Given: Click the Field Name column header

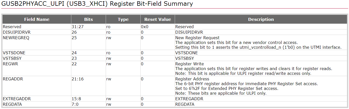Looking at the screenshot, I should [x=37, y=19].
